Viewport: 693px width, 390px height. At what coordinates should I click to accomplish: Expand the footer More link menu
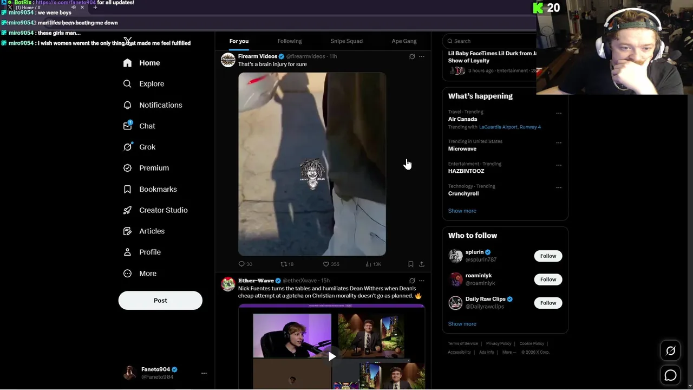tap(509, 352)
